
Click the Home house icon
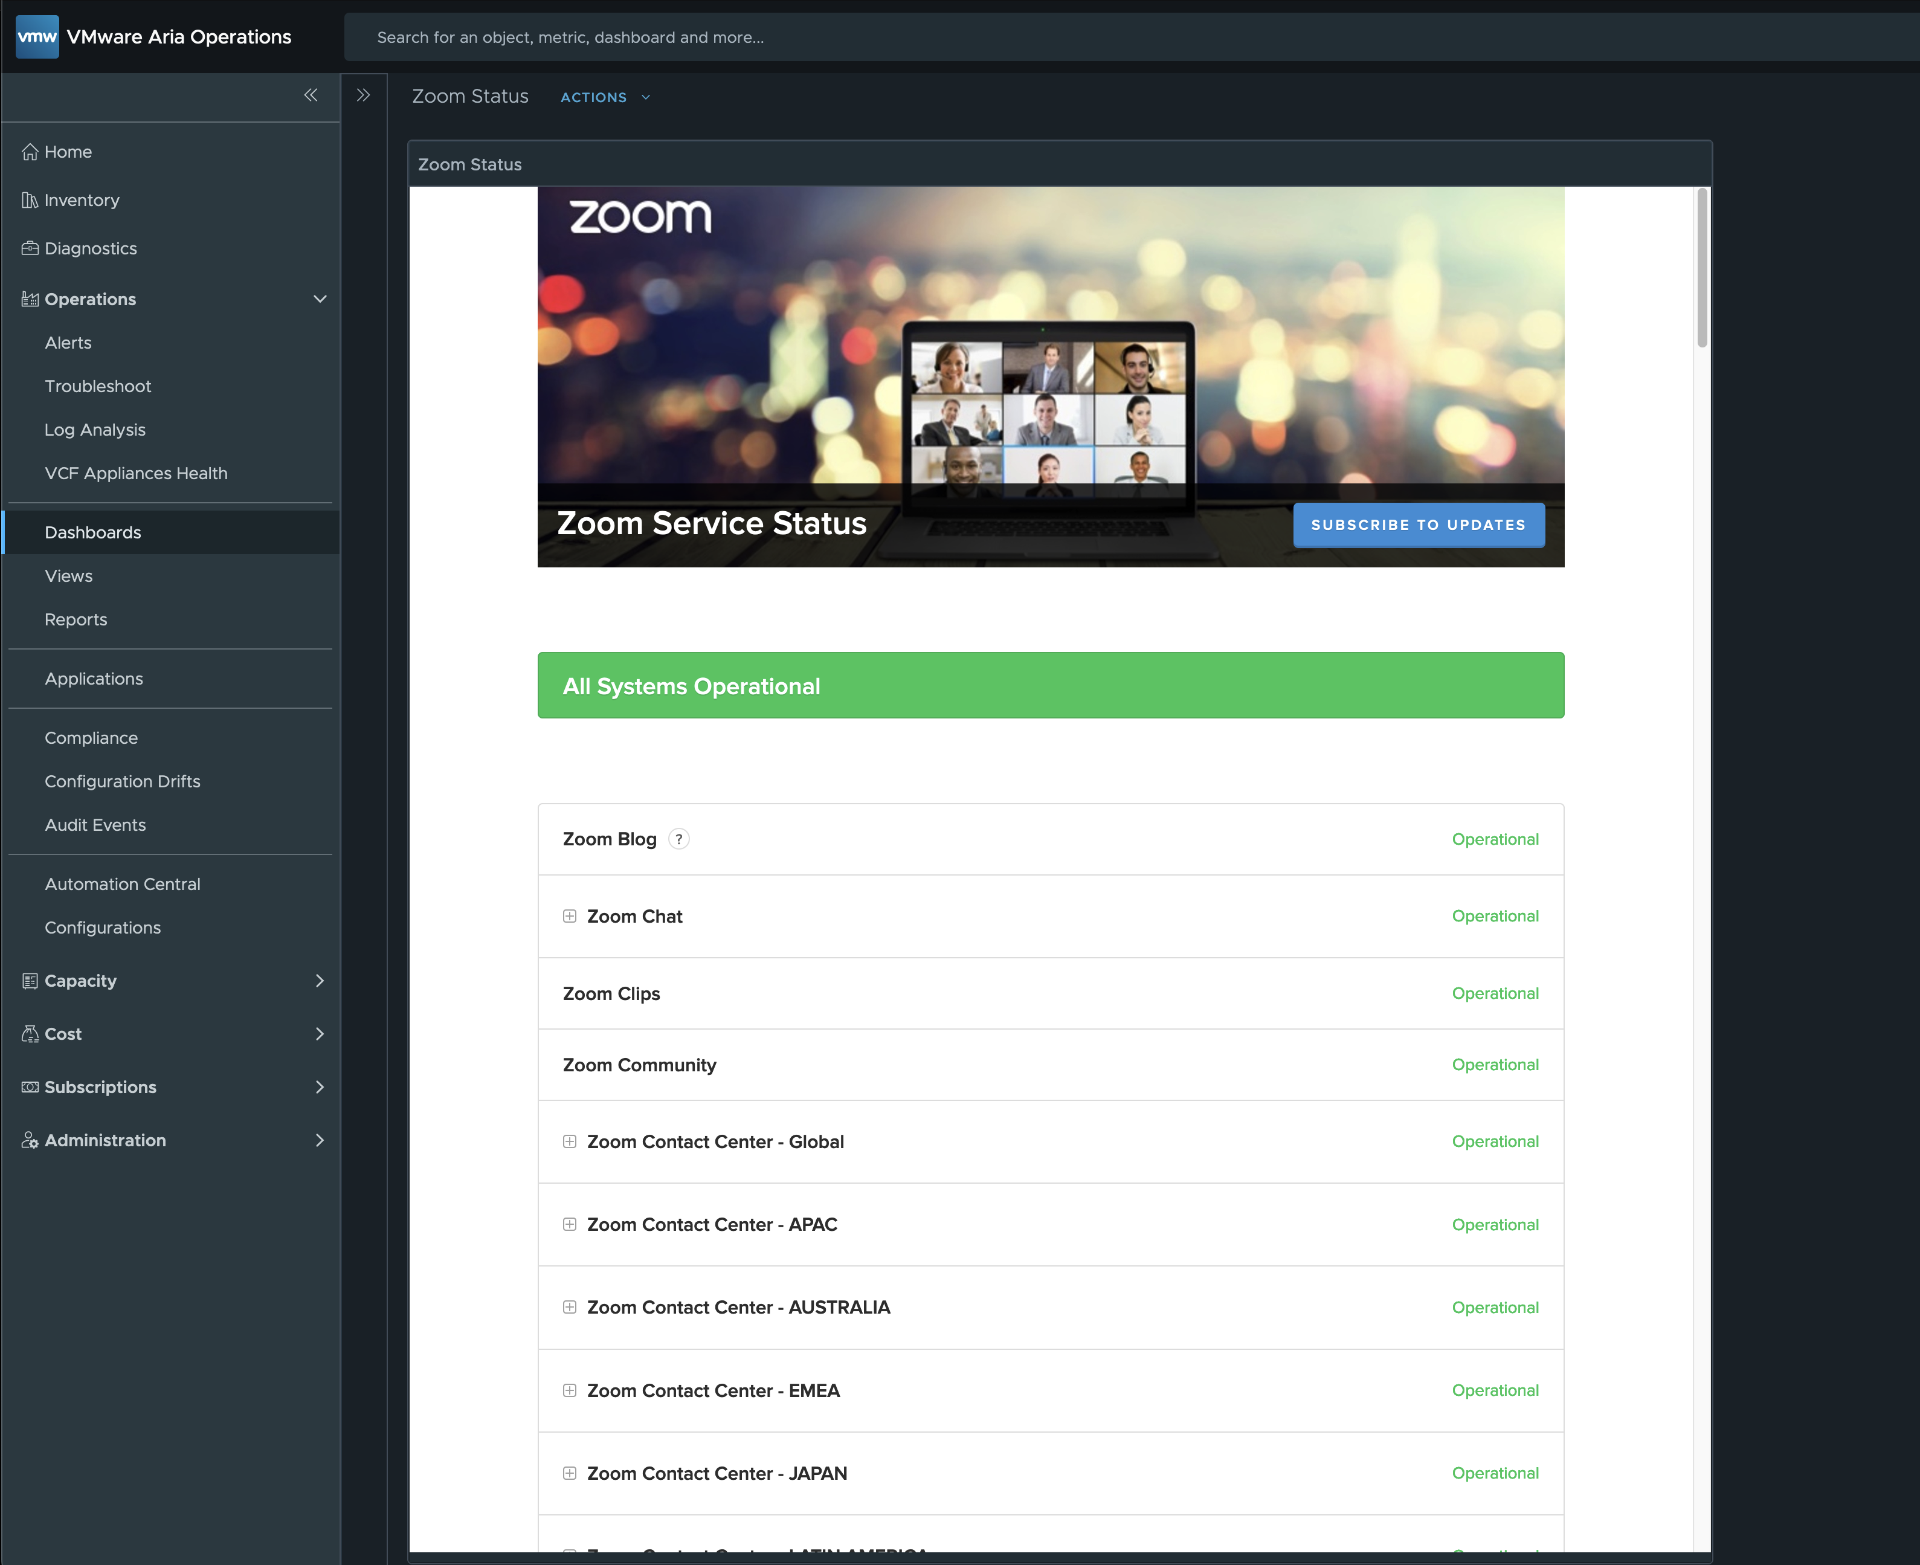tap(30, 152)
